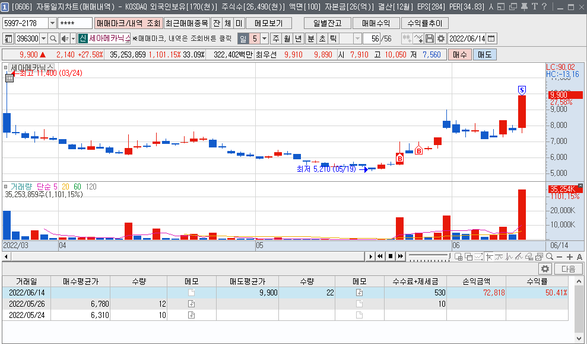Image resolution: width=587 pixels, height=344 pixels.
Task: Expand the account number dropdown
Action: pyautogui.click(x=52, y=23)
